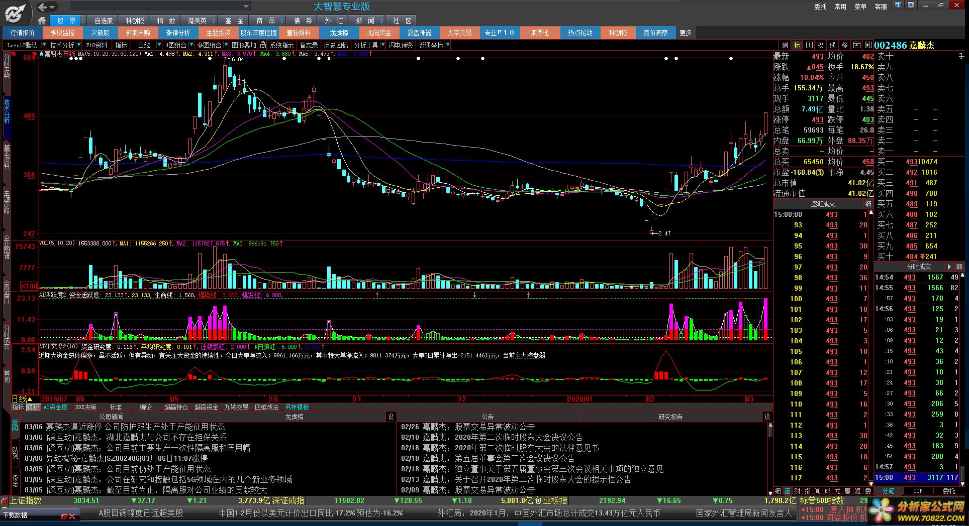The width and height of the screenshot is (969, 526).
Task: Click the 闻 news tab at bottom
Action: (817, 491)
